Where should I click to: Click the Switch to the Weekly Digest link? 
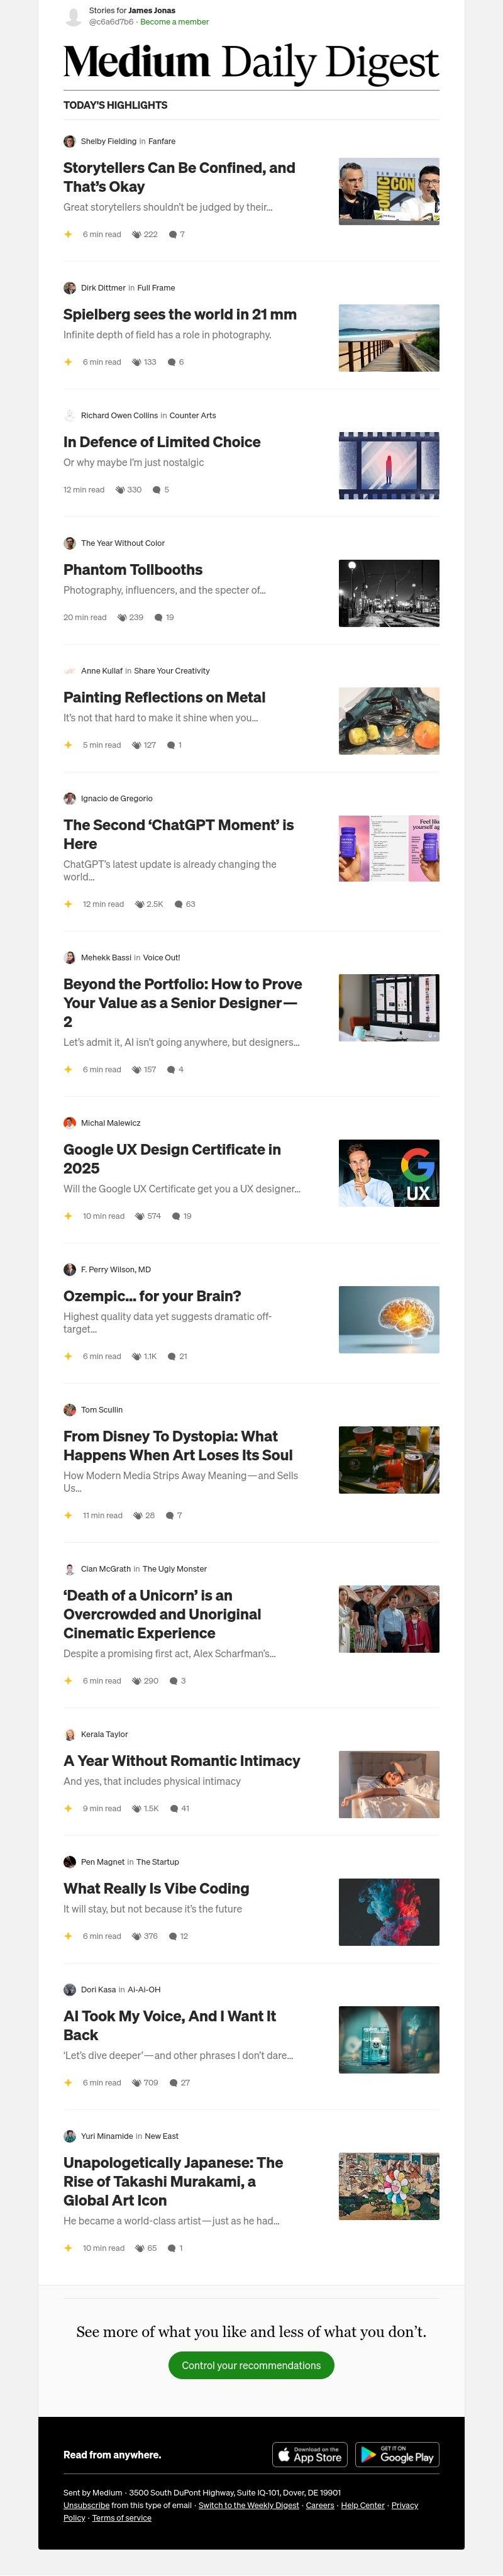(x=249, y=2505)
